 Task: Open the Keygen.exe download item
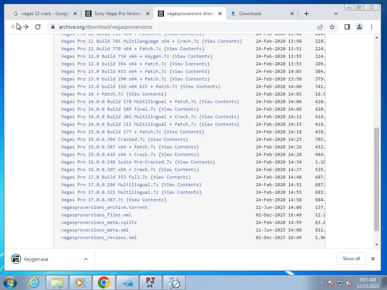point(36,259)
